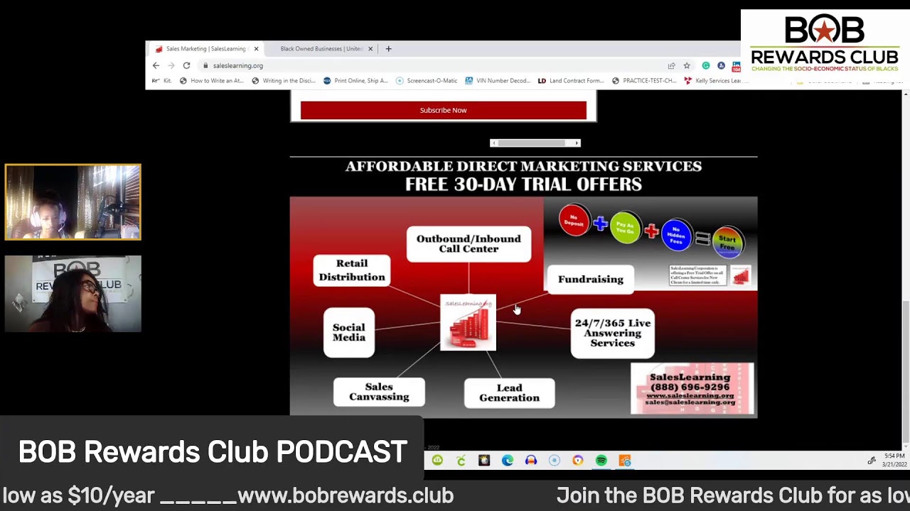Click the Outbound/Inbound Call Center box
The height and width of the screenshot is (511, 910).
pyautogui.click(x=469, y=244)
